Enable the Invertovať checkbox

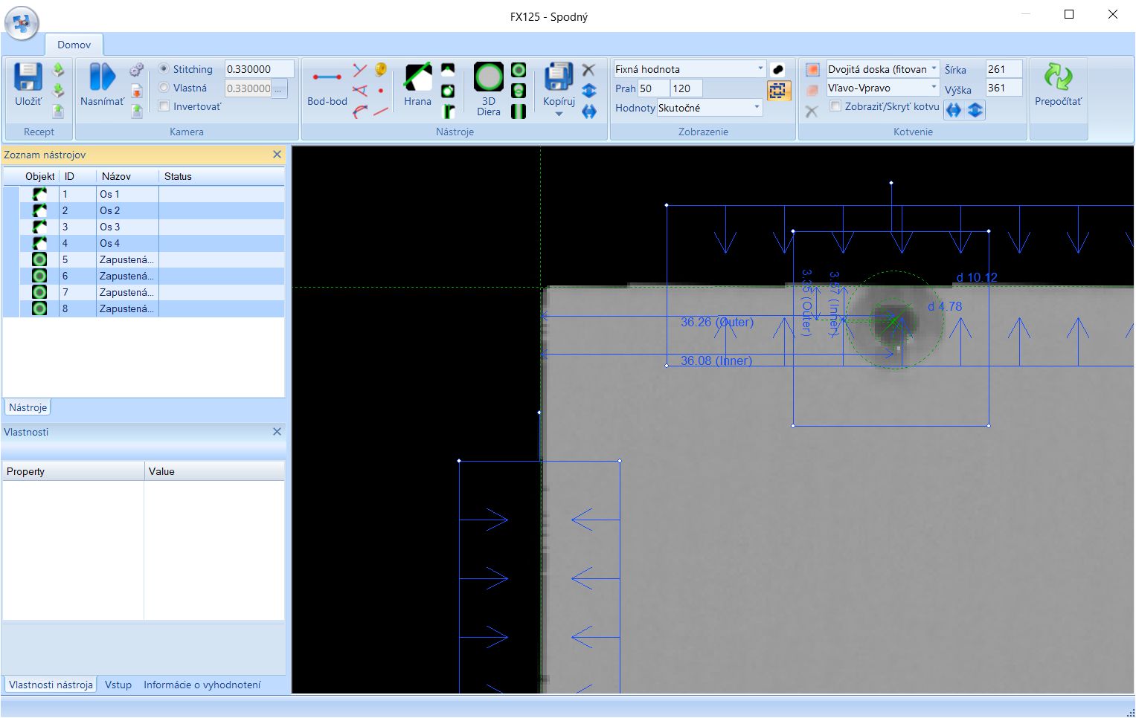point(164,106)
